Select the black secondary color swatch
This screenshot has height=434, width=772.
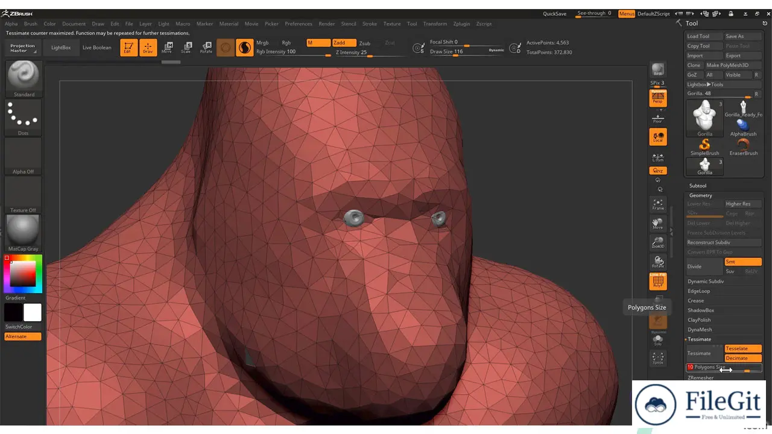[13, 312]
